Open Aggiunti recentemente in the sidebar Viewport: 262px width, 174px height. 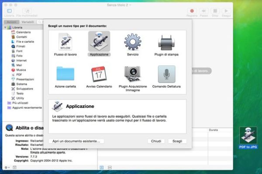[26, 107]
